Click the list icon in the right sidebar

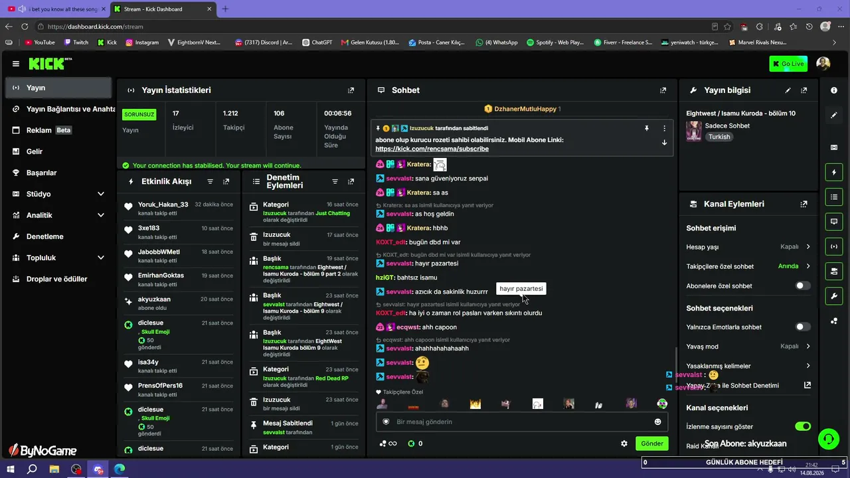834,197
